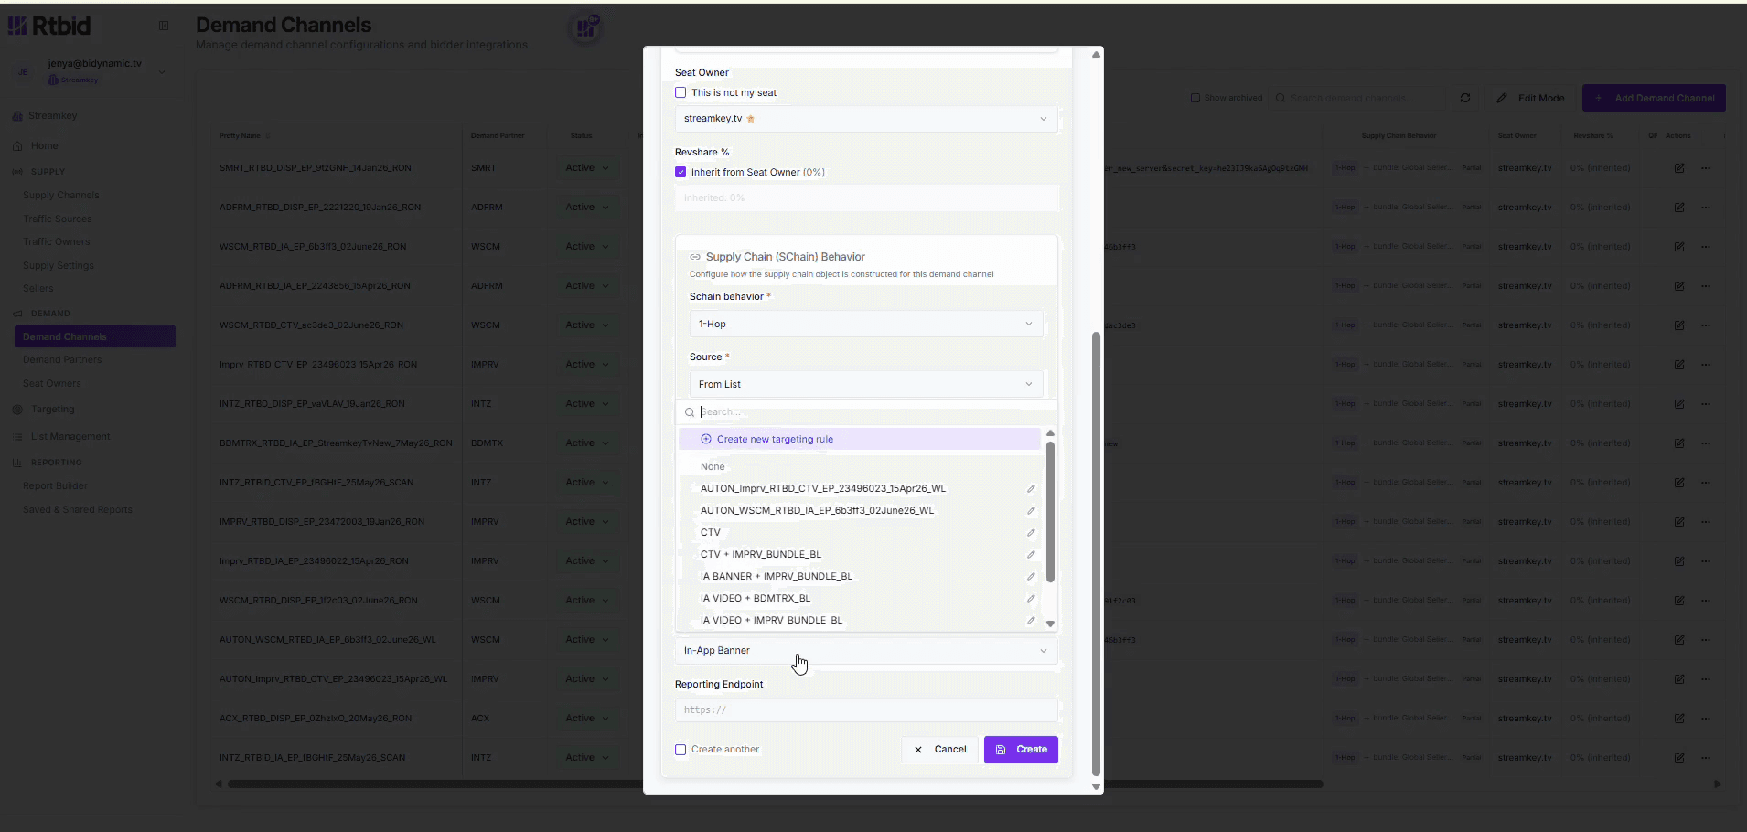Toggle the 'Show archived' checkbox
Viewport: 1747px width, 832px height.
(x=1195, y=98)
